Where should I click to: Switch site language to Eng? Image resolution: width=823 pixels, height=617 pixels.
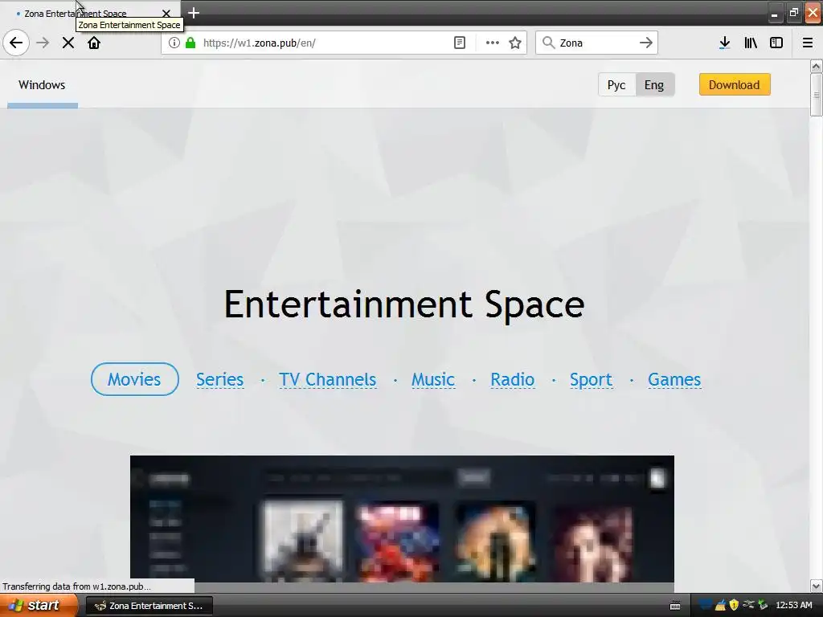click(654, 85)
